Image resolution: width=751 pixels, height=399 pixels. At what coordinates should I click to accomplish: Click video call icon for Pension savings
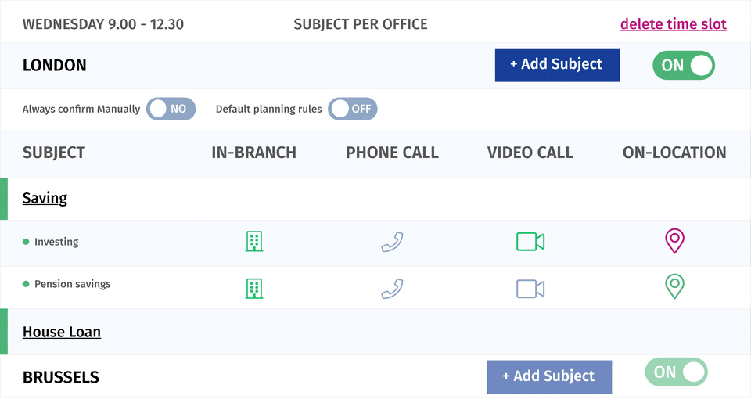click(530, 289)
